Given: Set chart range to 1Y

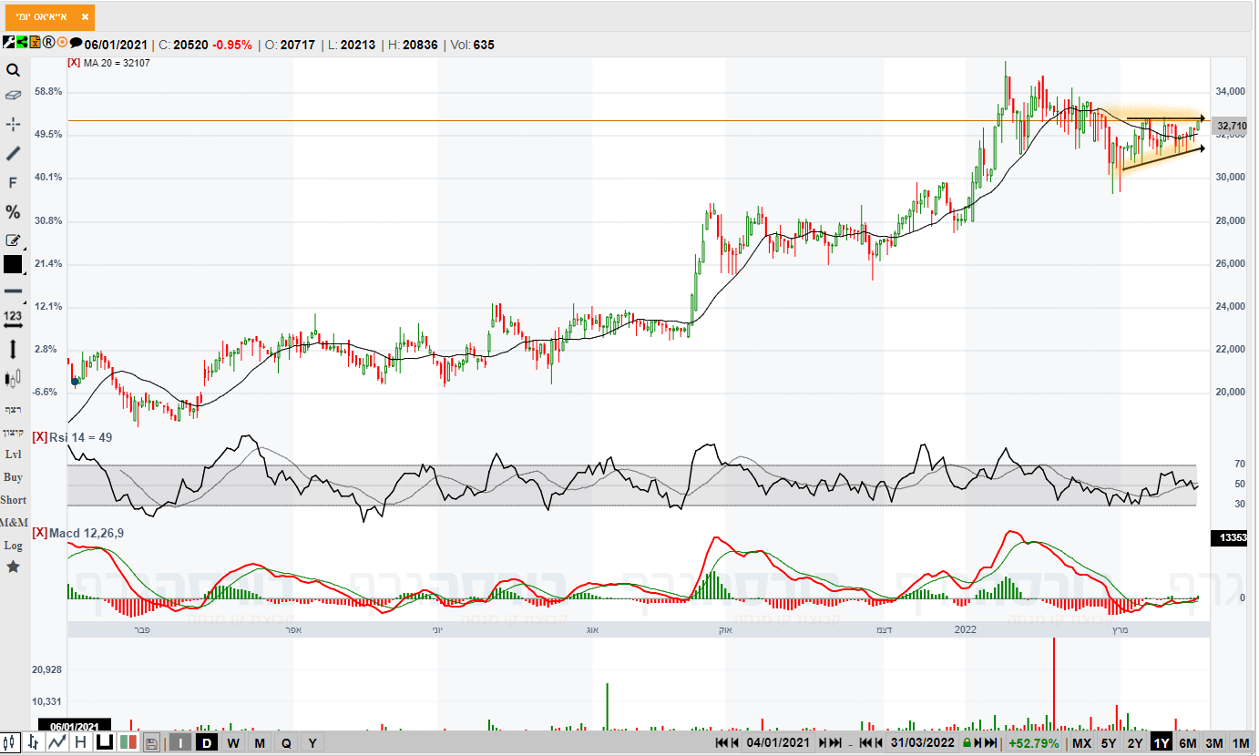Looking at the screenshot, I should pos(1162,743).
